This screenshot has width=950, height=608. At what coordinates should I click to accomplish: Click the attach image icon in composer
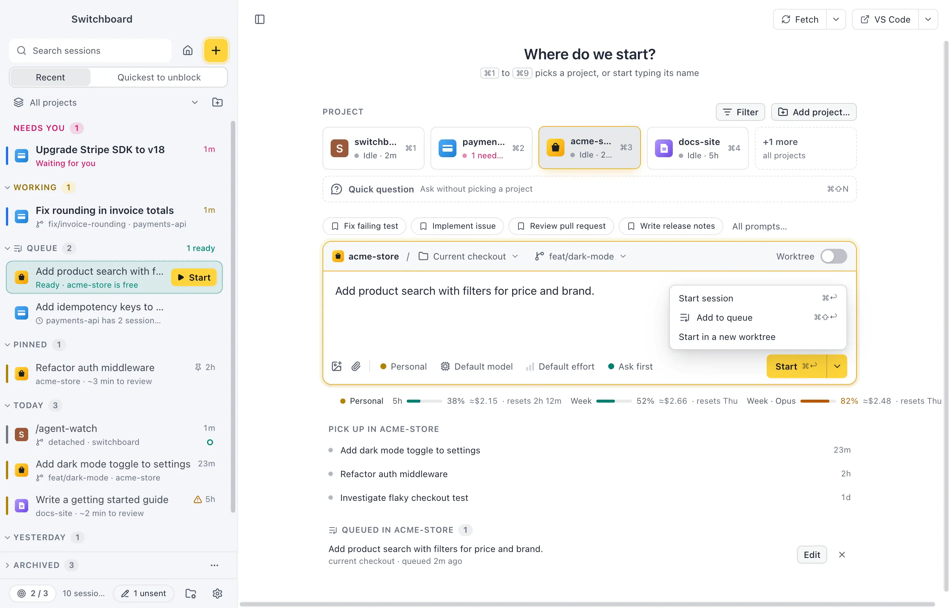click(337, 366)
